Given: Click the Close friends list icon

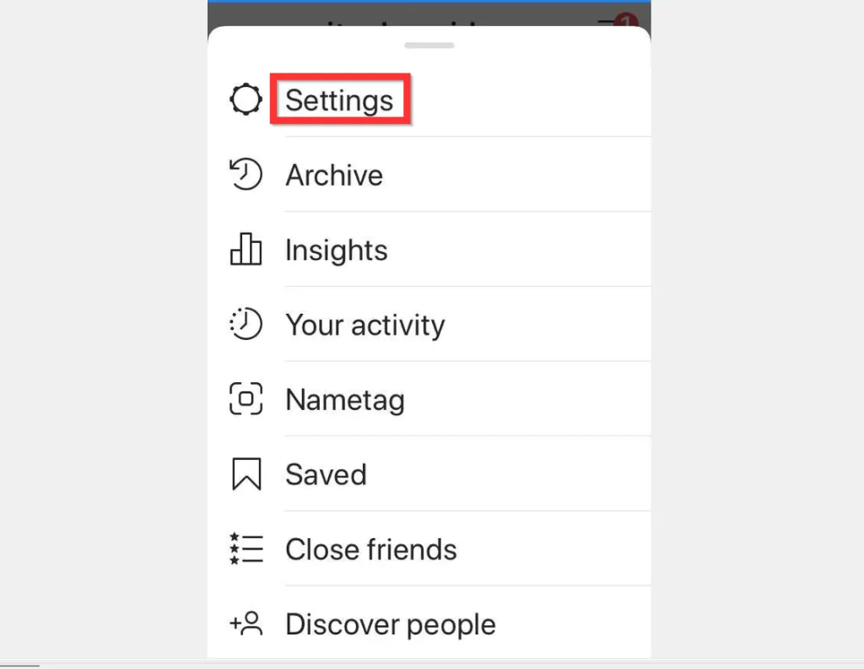Looking at the screenshot, I should [246, 549].
